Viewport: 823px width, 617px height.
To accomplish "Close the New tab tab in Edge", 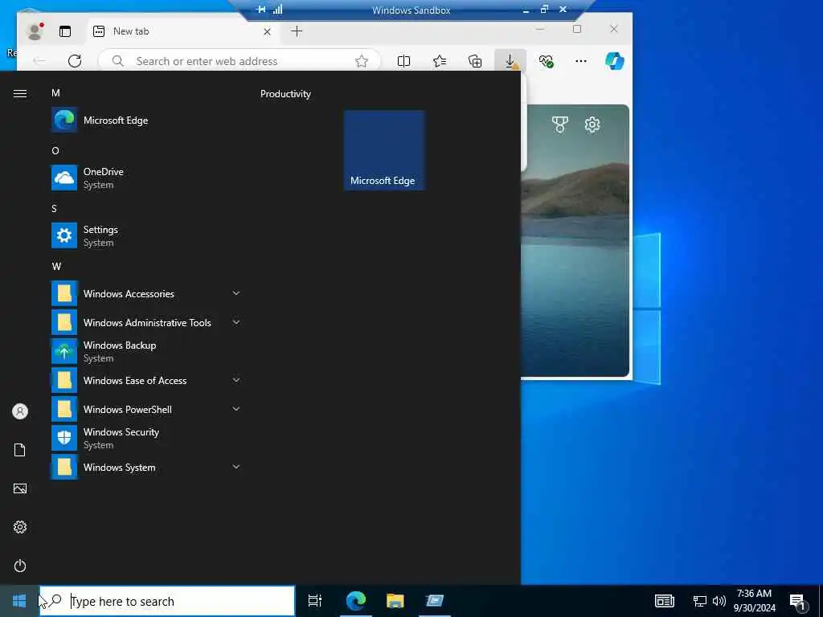I will 267,31.
